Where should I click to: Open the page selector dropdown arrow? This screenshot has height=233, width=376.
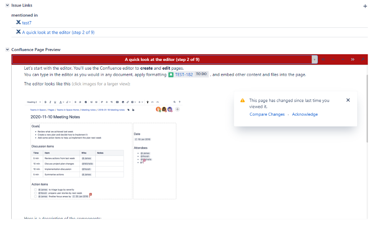315,59
